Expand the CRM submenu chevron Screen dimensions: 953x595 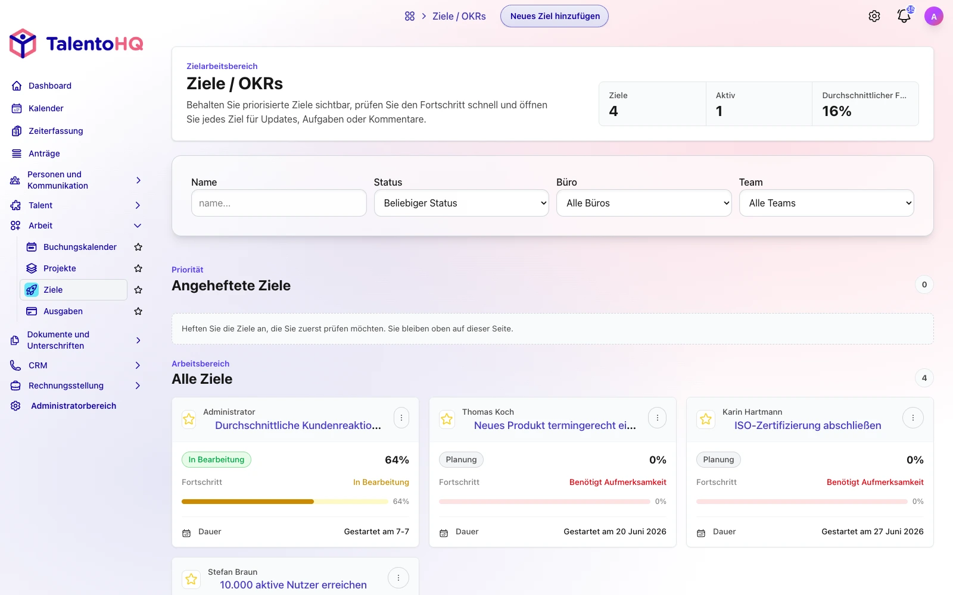click(138, 365)
